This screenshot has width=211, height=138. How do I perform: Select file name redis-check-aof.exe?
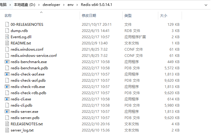tap(28, 74)
